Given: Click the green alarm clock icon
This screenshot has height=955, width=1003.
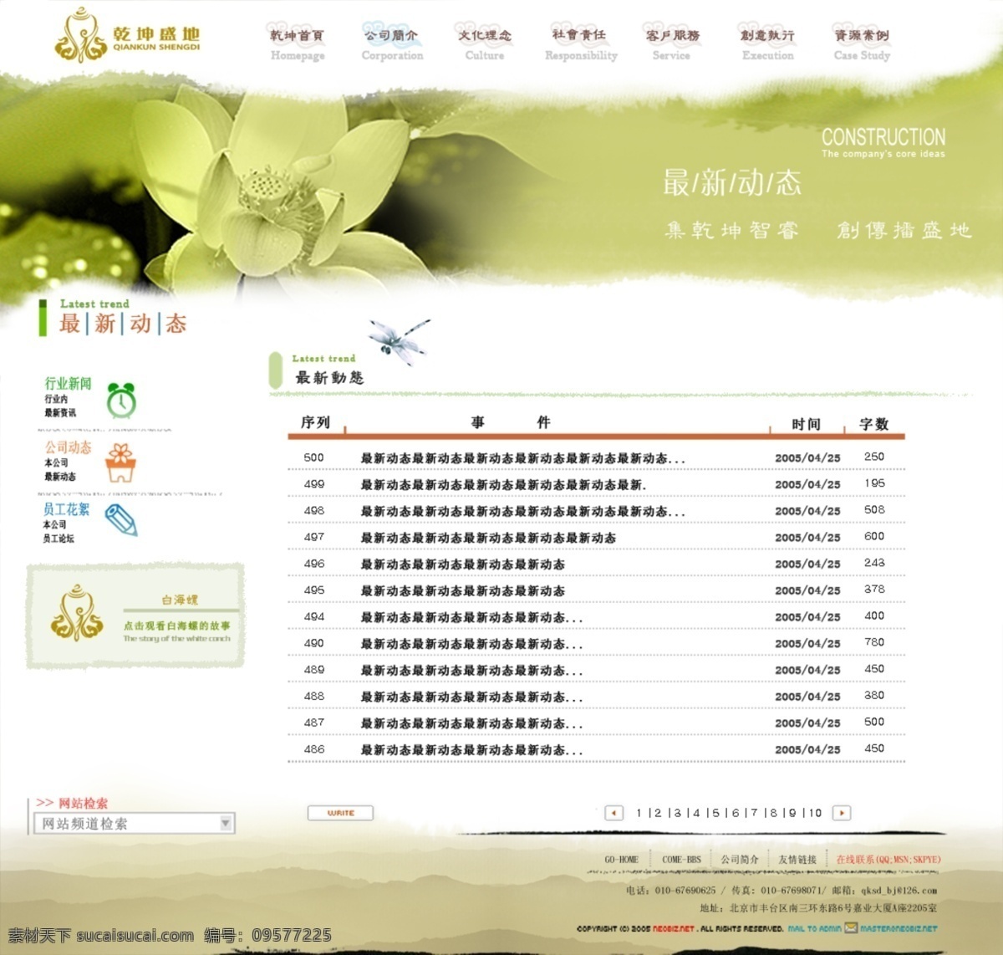Looking at the screenshot, I should (121, 401).
